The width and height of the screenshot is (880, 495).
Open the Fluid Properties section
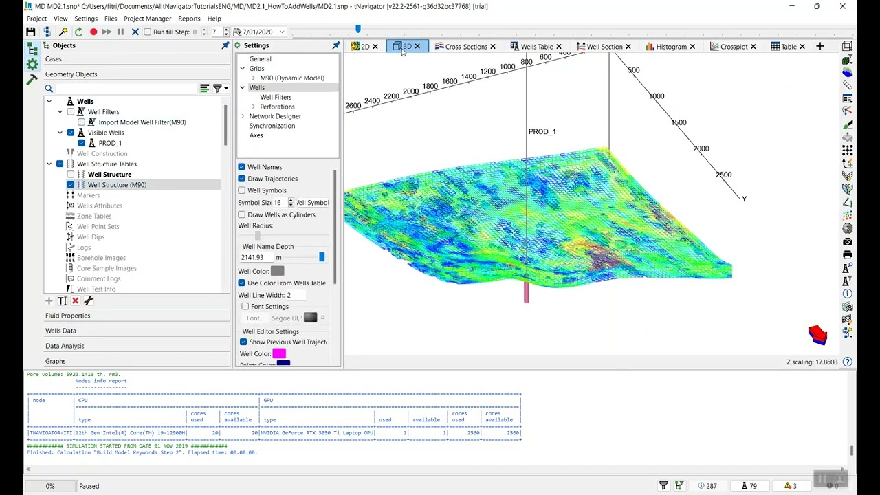pos(137,316)
